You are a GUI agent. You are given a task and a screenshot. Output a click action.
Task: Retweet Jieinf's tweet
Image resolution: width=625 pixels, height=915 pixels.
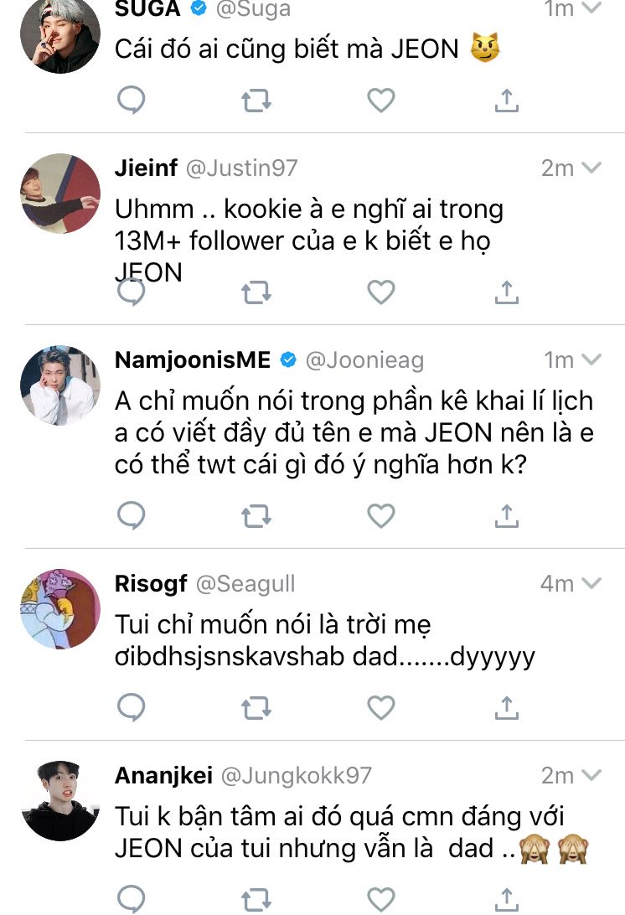[256, 292]
